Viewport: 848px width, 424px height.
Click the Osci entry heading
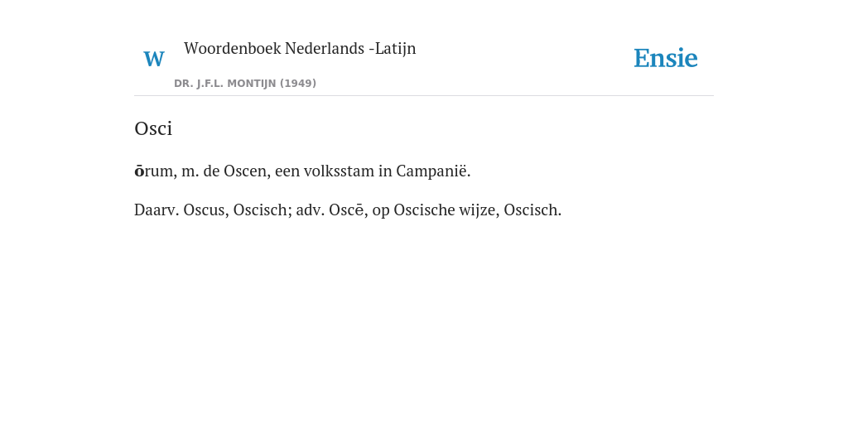[153, 128]
